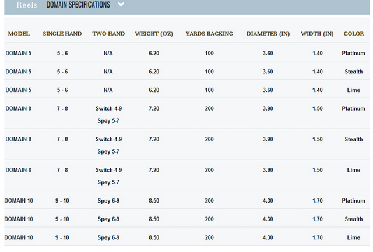This screenshot has height=252, width=373.
Task: Sort by the Two Hand column header
Action: pyautogui.click(x=108, y=34)
